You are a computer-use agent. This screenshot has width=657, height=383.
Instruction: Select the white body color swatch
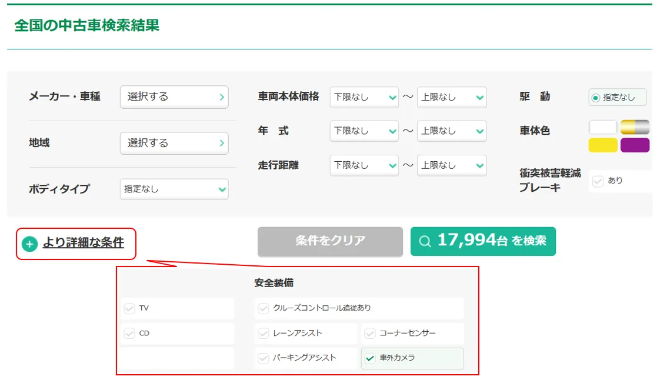click(x=603, y=127)
